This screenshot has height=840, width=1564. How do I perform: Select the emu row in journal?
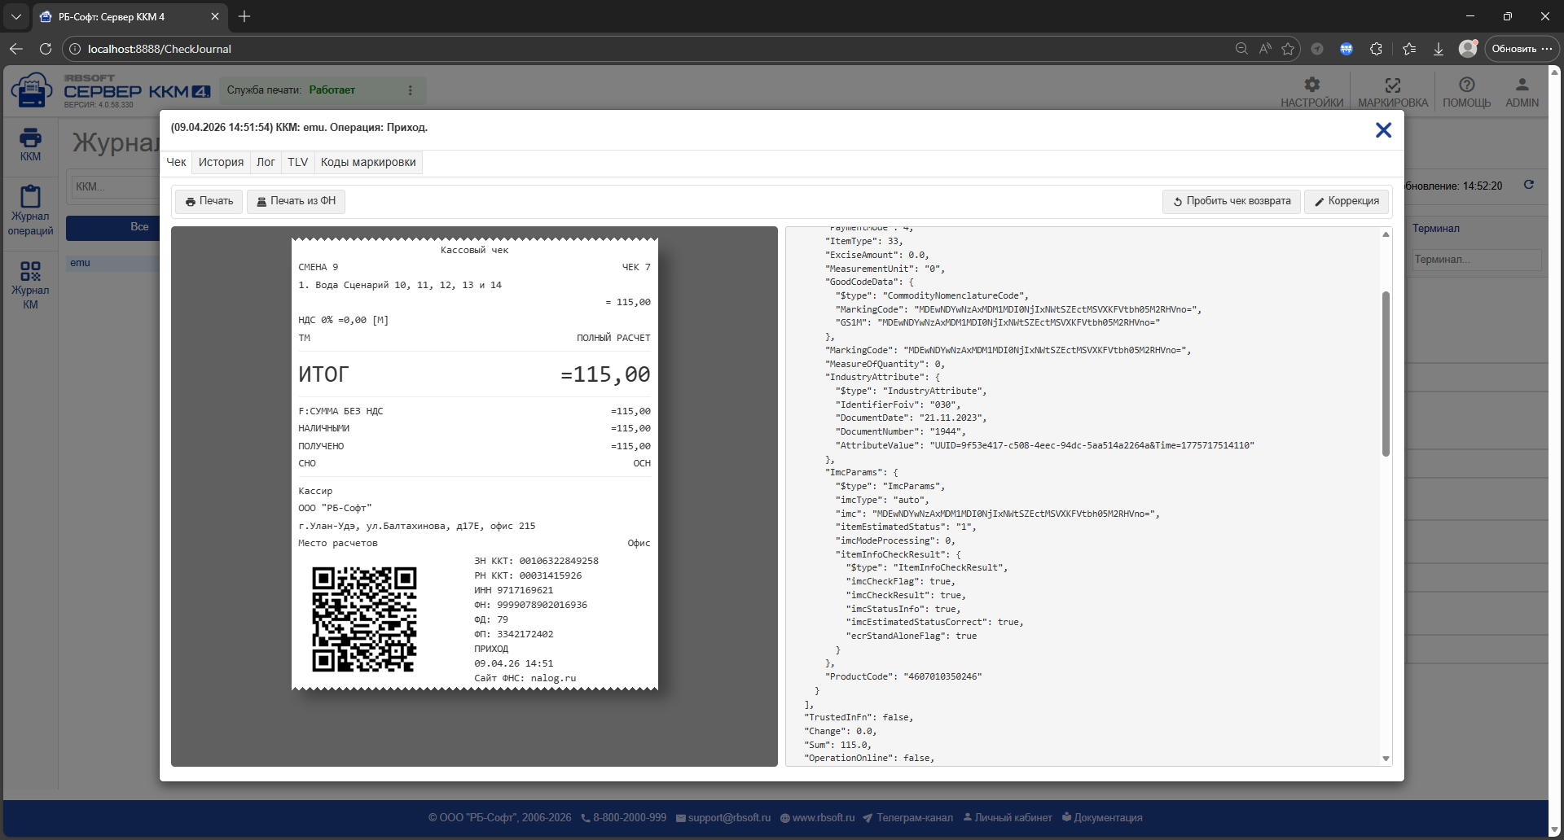point(113,263)
